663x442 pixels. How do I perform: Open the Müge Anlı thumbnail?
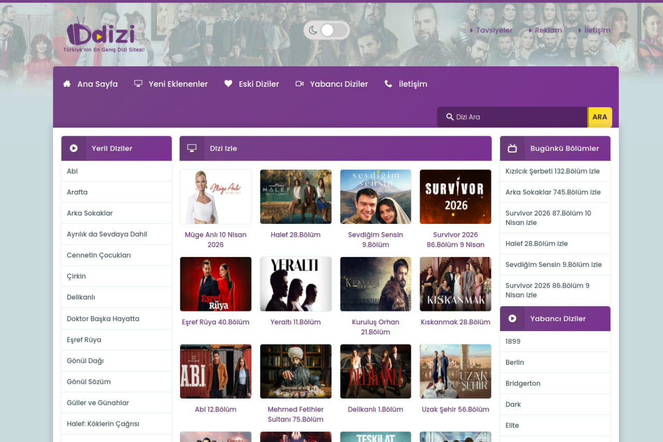(x=215, y=197)
